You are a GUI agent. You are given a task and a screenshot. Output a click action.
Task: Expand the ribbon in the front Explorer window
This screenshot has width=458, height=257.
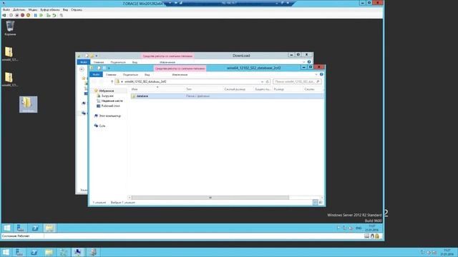pyautogui.click(x=316, y=74)
